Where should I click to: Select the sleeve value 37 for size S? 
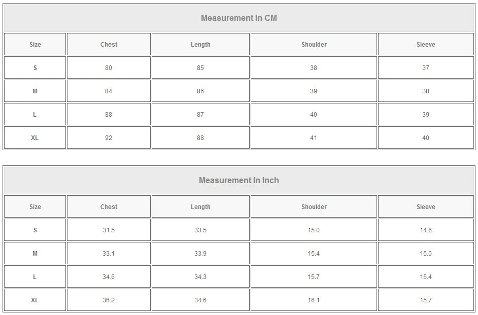426,68
